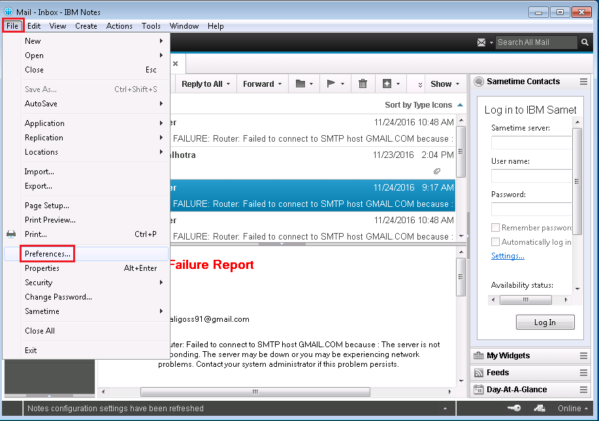
Task: Click the Failure Report heading text
Action: pyautogui.click(x=211, y=265)
